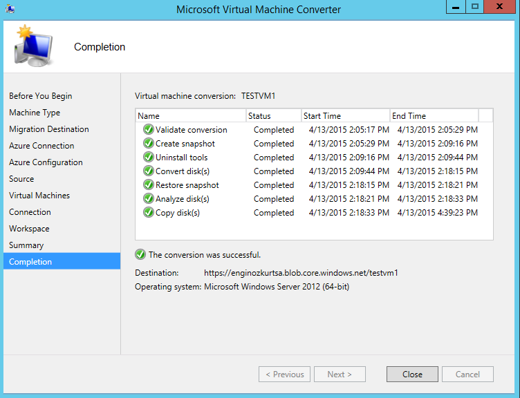520x398 pixels.
Task: Click the Close button
Action: tap(412, 374)
